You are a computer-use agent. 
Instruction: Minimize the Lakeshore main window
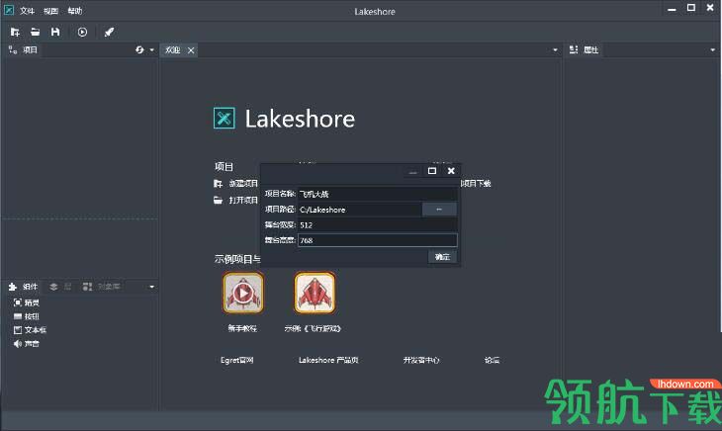tap(672, 9)
